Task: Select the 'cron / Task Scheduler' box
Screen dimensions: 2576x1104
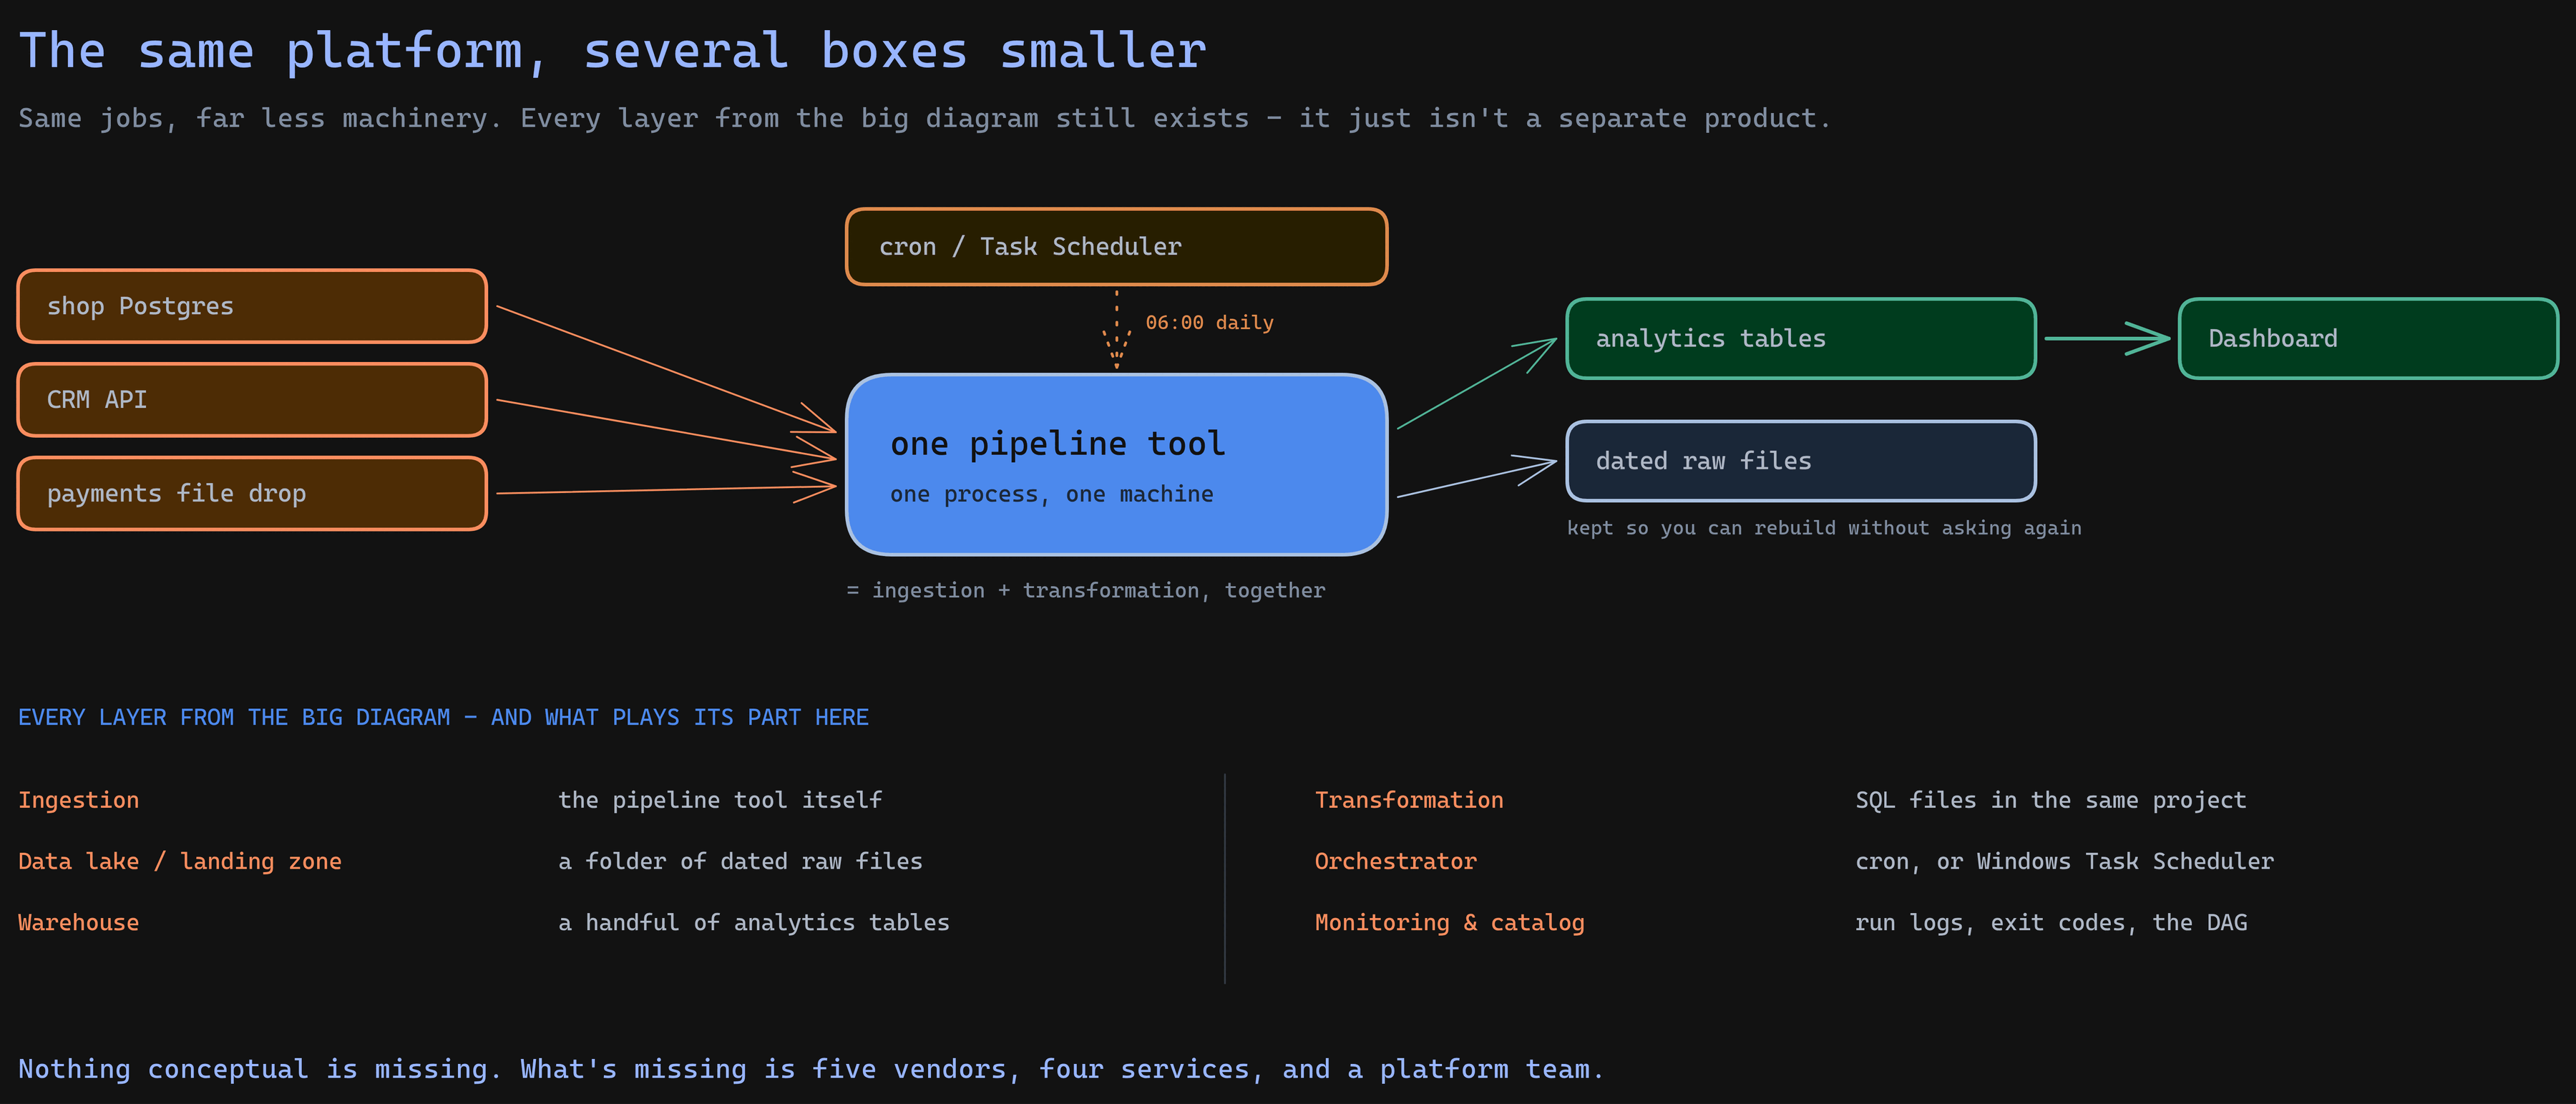Action: tap(1116, 247)
